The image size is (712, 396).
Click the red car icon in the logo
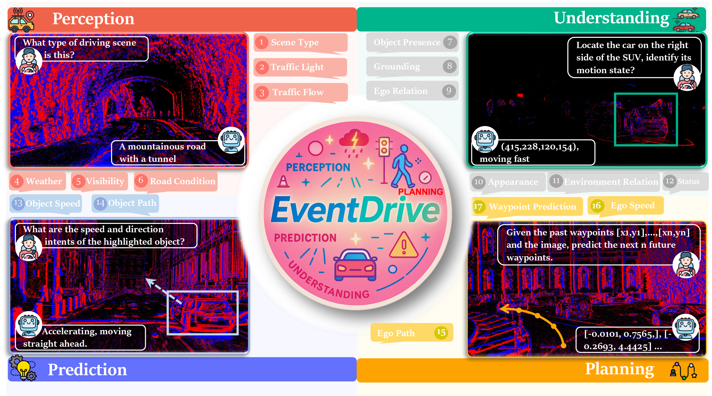pos(356,265)
